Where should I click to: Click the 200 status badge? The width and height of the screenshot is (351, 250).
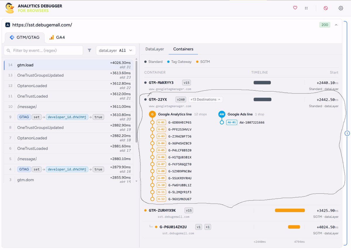coord(325,25)
